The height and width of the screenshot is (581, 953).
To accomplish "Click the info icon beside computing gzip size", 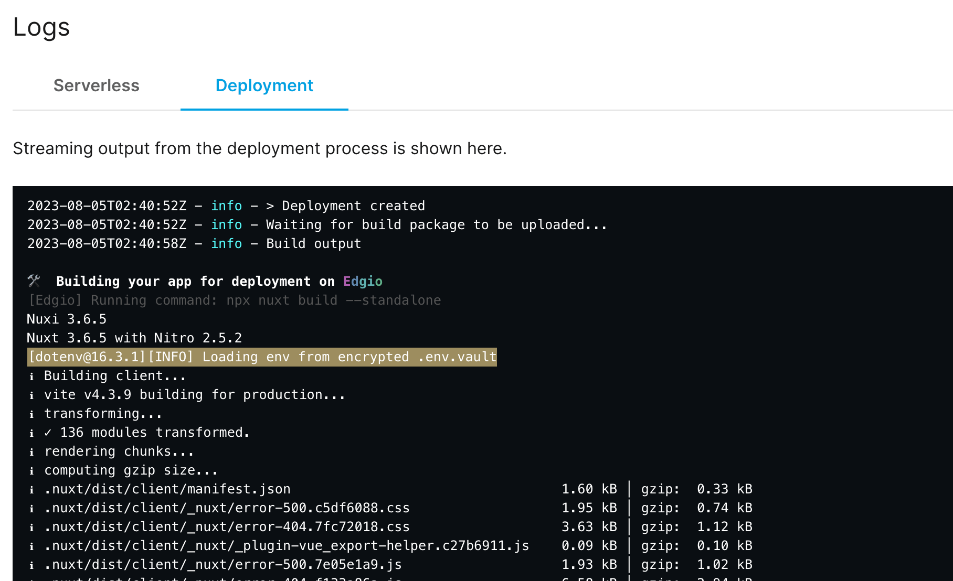I will click(x=31, y=471).
